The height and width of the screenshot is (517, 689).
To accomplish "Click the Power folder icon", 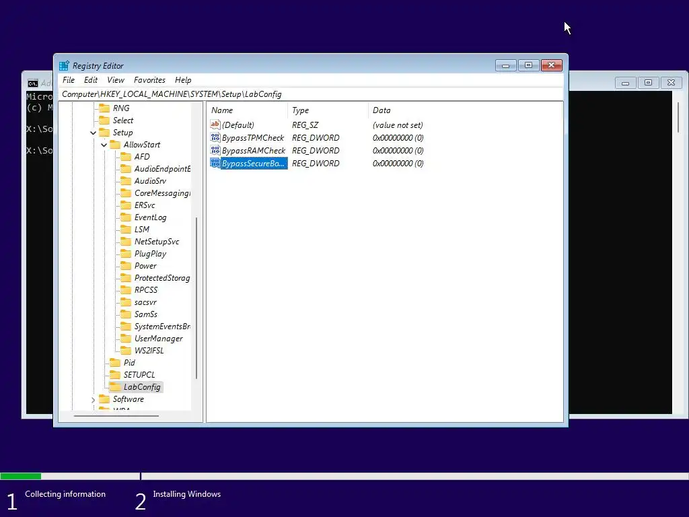I will [126, 265].
